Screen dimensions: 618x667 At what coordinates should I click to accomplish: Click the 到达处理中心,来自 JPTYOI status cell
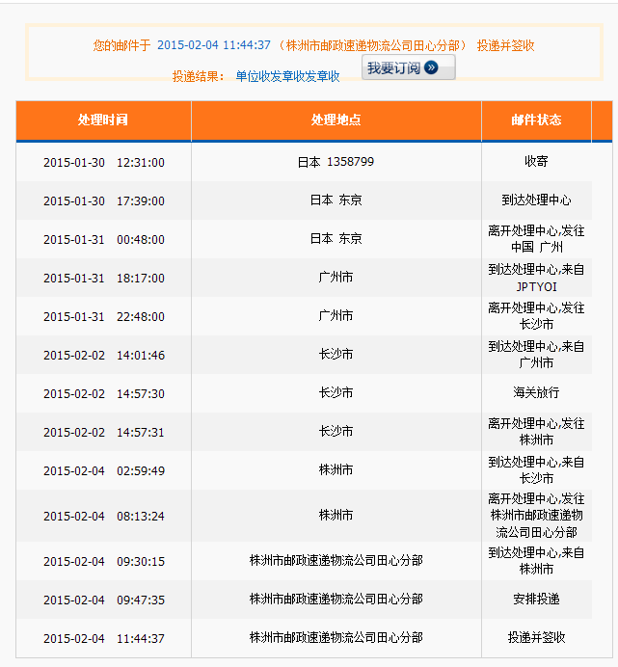(536, 278)
